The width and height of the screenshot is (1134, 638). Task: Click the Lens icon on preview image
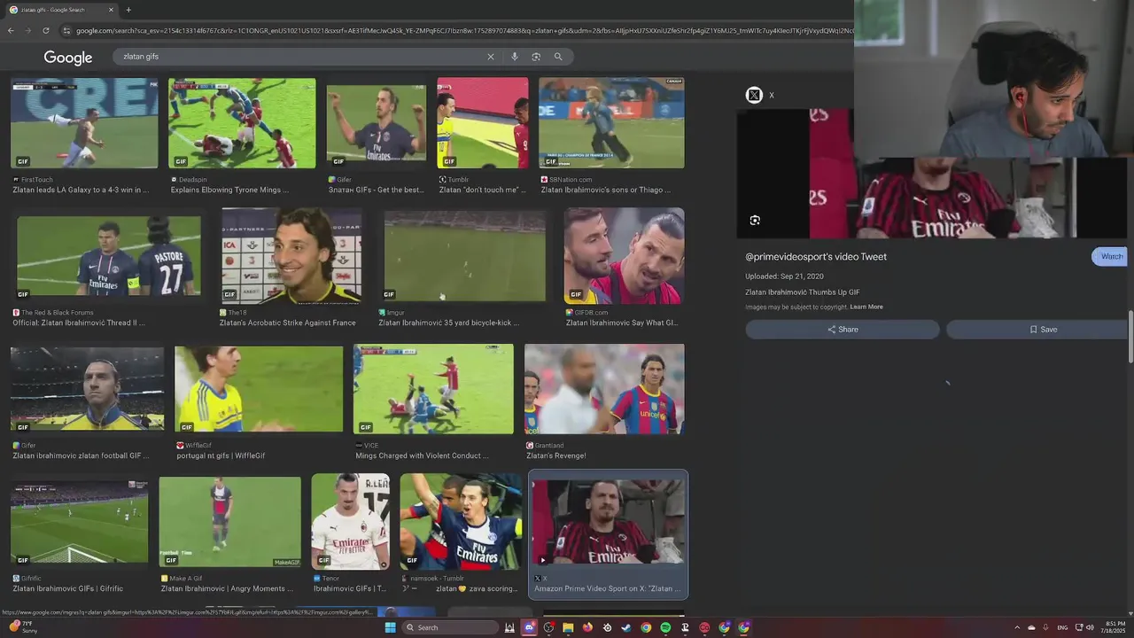click(755, 220)
